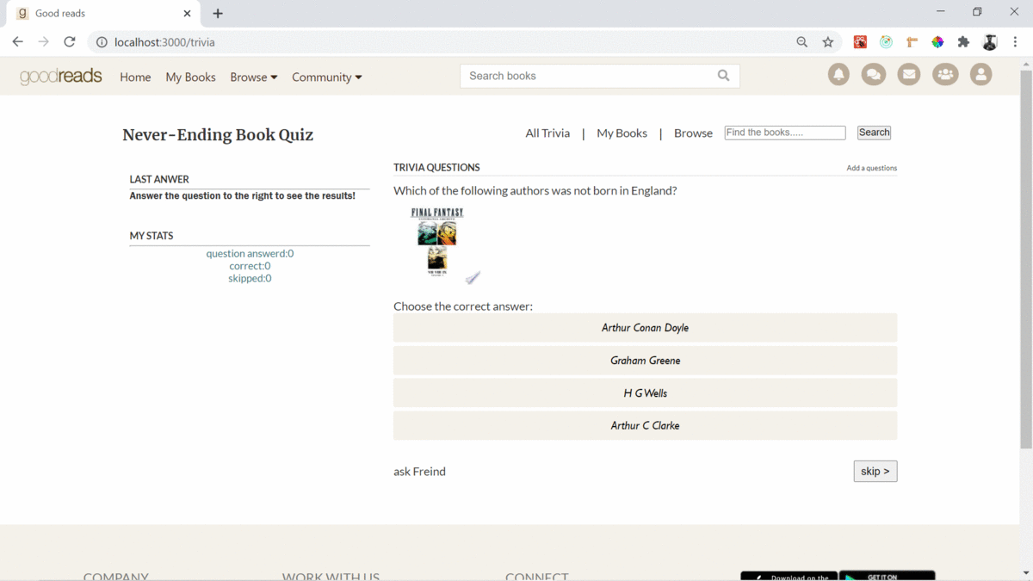Choose the answer Graham Greene
The height and width of the screenshot is (581, 1033).
(645, 361)
